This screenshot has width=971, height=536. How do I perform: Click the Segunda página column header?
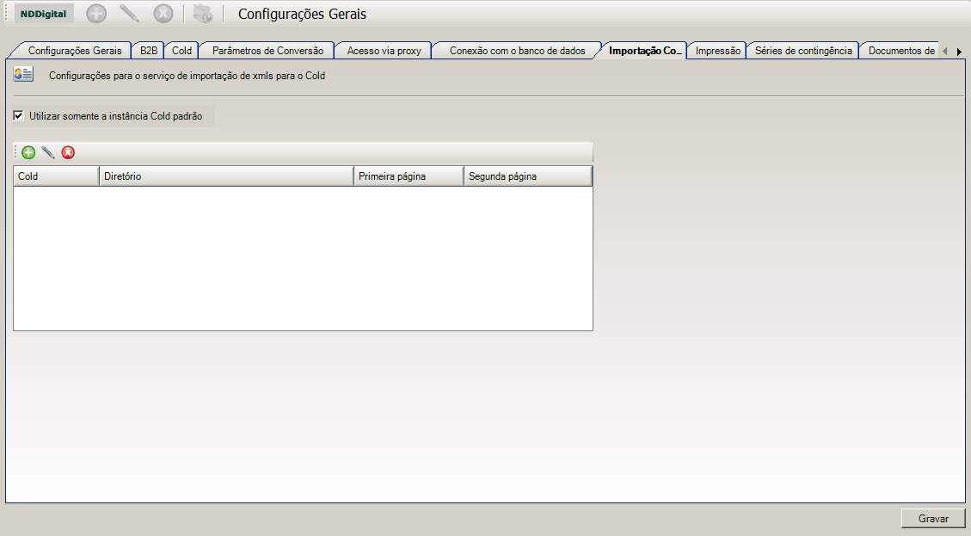[528, 176]
